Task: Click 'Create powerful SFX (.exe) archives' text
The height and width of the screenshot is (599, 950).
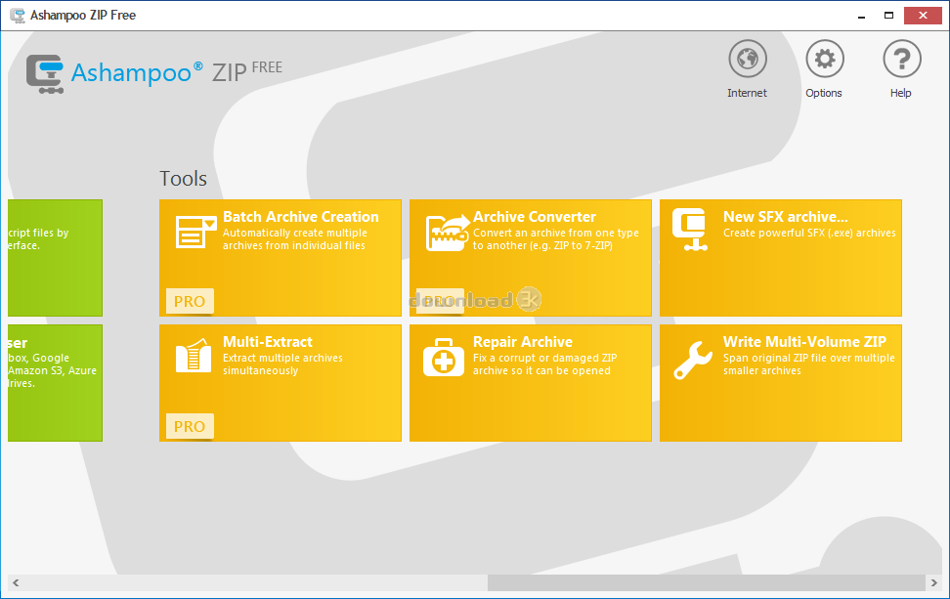Action: tap(809, 234)
